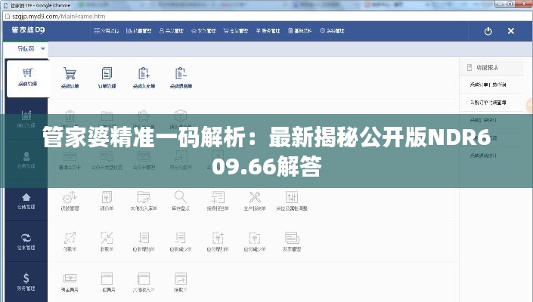533x302 pixels.
Task: Open the list with plus loss-overflow icon
Action: [x=218, y=197]
